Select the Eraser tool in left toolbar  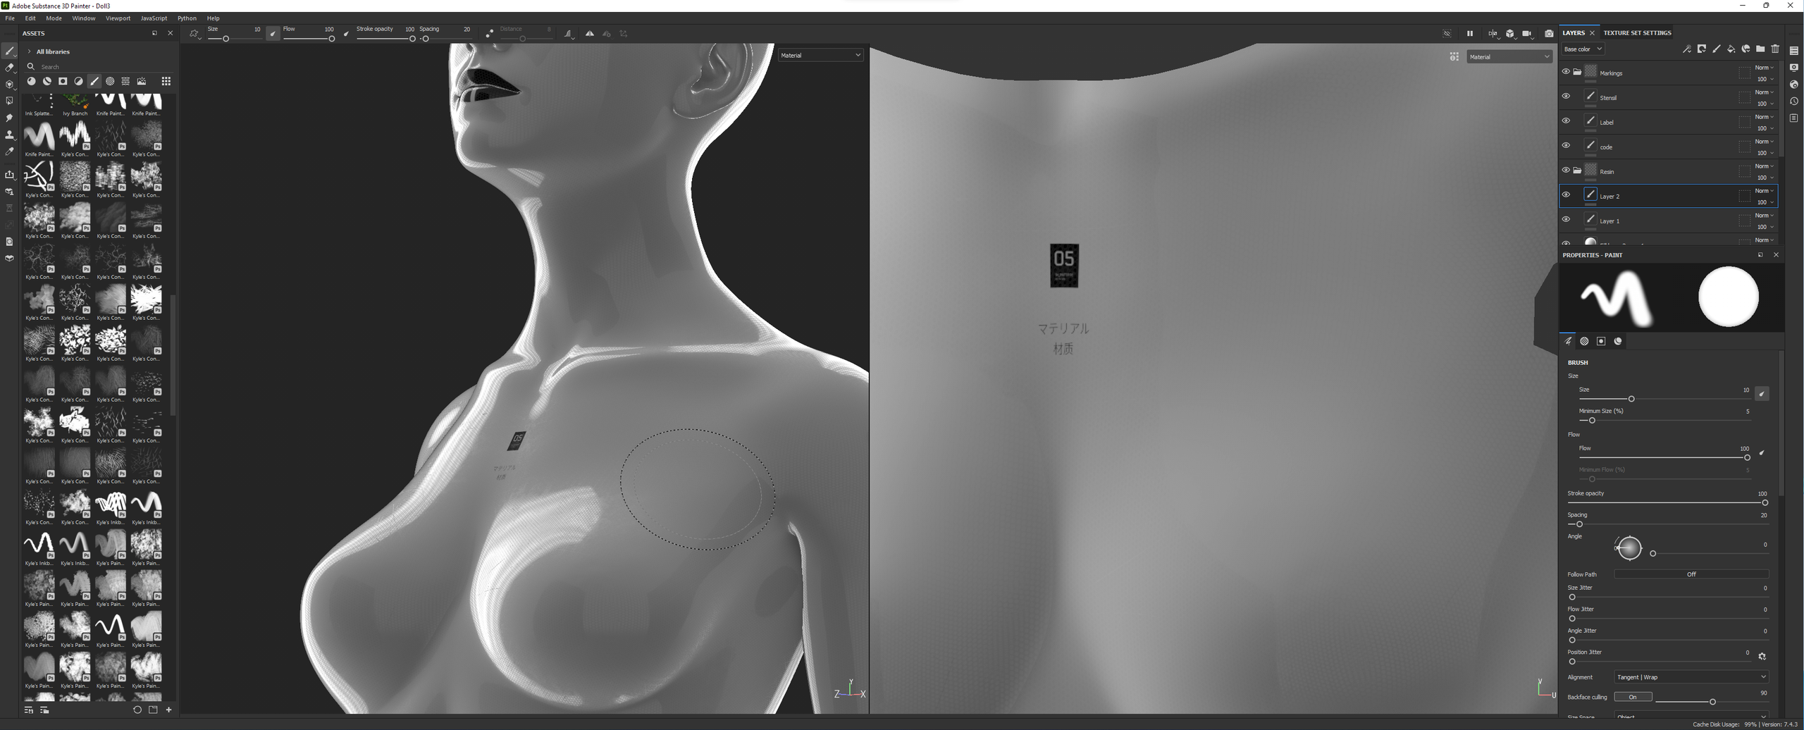tap(9, 68)
